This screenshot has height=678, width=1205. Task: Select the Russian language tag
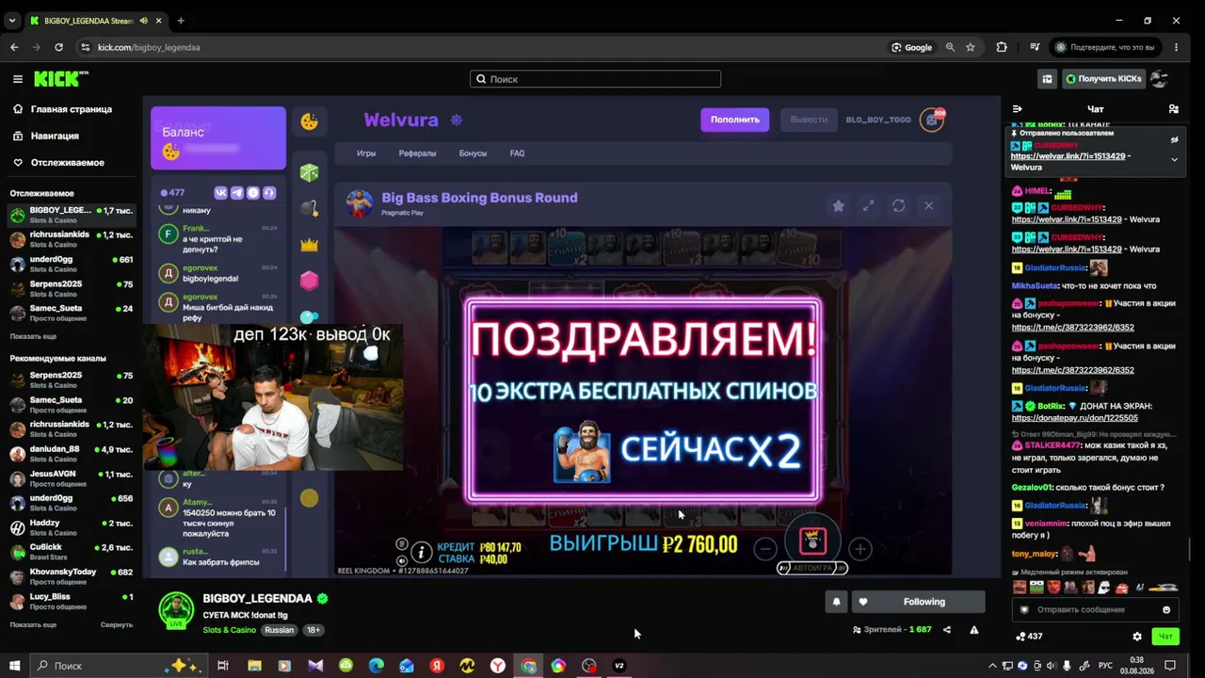click(280, 630)
